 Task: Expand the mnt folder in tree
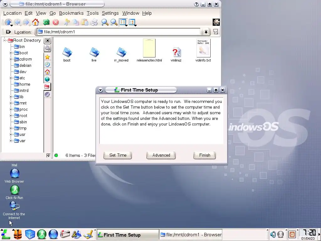11,103
